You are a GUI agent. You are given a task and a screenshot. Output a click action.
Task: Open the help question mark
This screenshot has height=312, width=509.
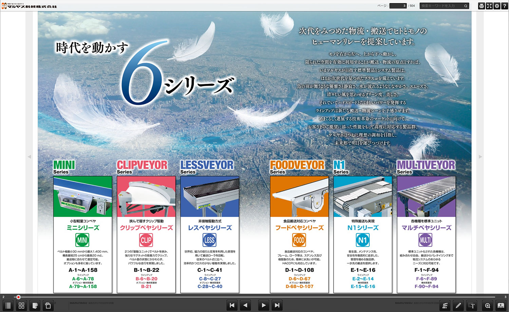point(505,6)
